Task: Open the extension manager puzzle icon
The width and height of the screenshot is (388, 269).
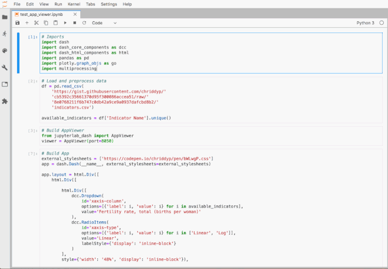Action: tap(5, 101)
